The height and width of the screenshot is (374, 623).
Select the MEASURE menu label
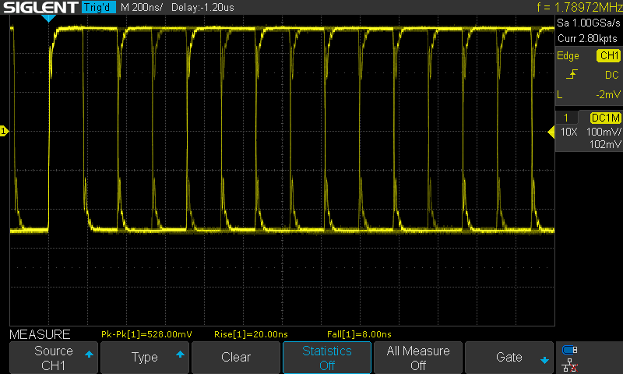tap(39, 334)
